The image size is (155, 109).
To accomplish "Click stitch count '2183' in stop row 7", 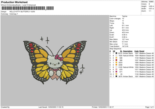I will [120, 67].
